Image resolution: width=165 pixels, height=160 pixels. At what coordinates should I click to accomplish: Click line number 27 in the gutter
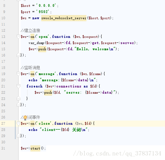(3, 123)
